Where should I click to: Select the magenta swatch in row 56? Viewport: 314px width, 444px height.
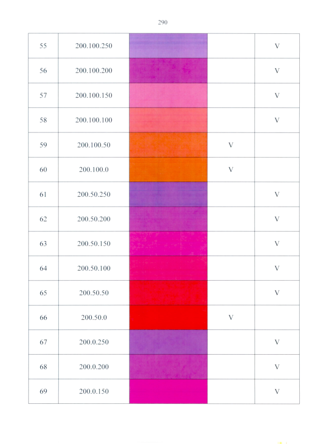[x=168, y=71]
